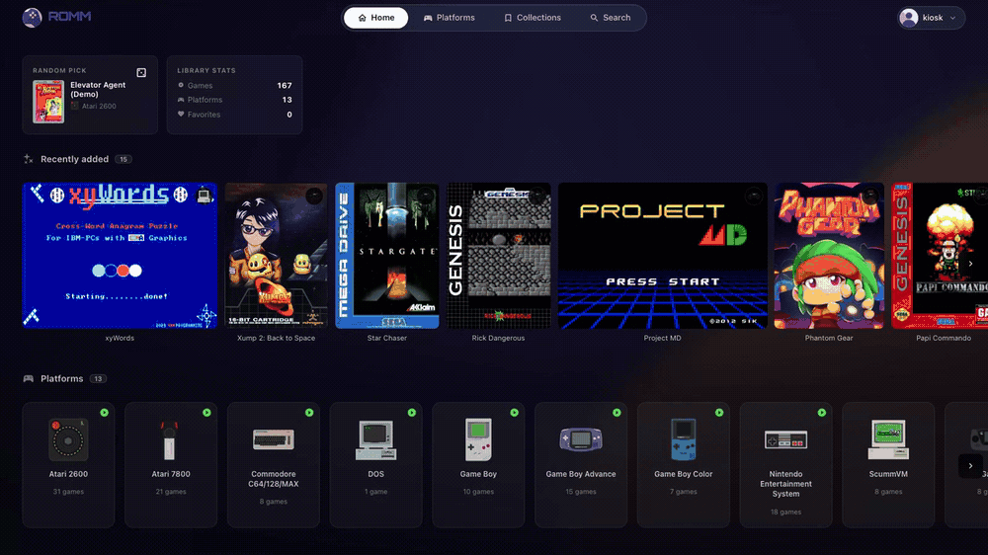Click green play badge on DOS card
988x555 pixels.
click(411, 413)
